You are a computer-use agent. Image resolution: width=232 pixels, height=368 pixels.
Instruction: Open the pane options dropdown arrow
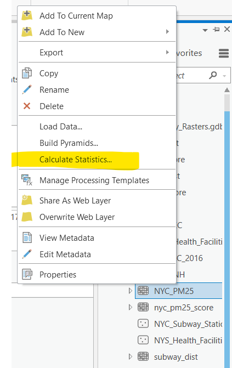[x=205, y=30]
